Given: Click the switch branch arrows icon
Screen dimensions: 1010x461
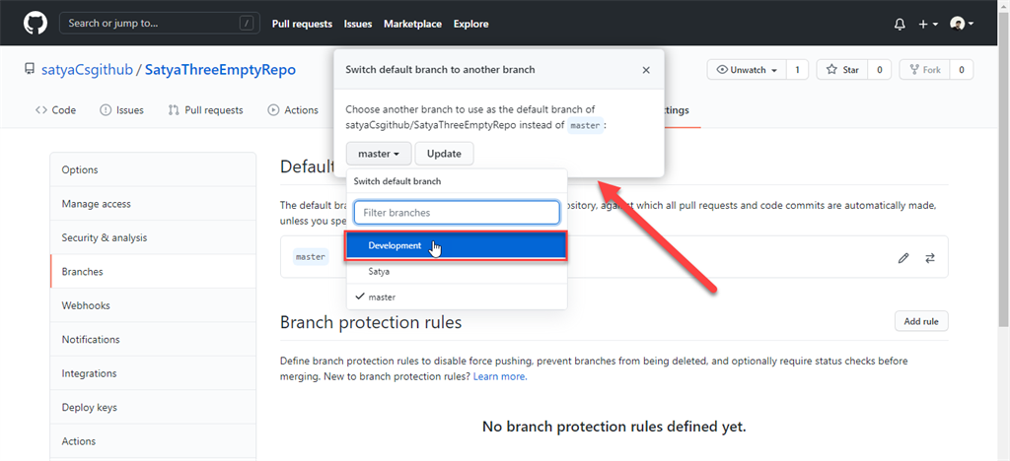Looking at the screenshot, I should tap(929, 258).
